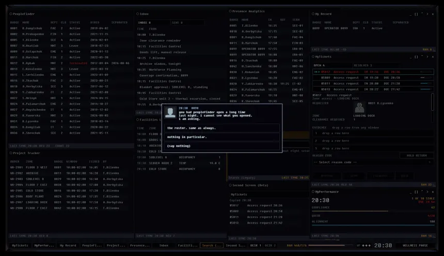Open Presence... from the bottom taskbar

point(139,246)
